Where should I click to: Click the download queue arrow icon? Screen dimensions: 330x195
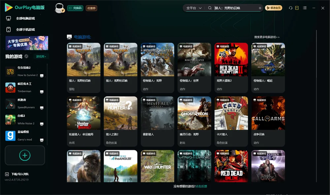[7, 174]
